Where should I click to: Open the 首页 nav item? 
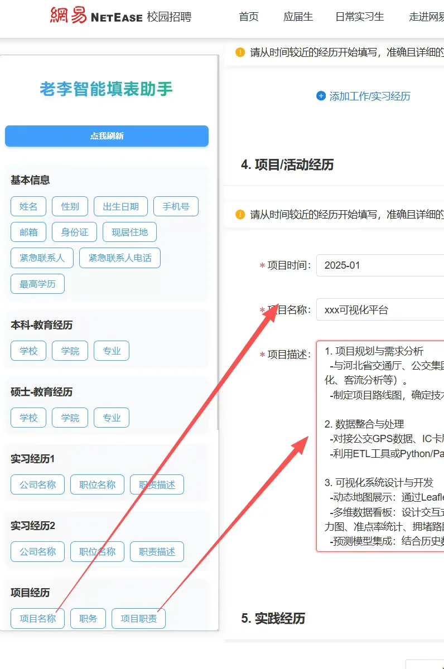tap(249, 17)
